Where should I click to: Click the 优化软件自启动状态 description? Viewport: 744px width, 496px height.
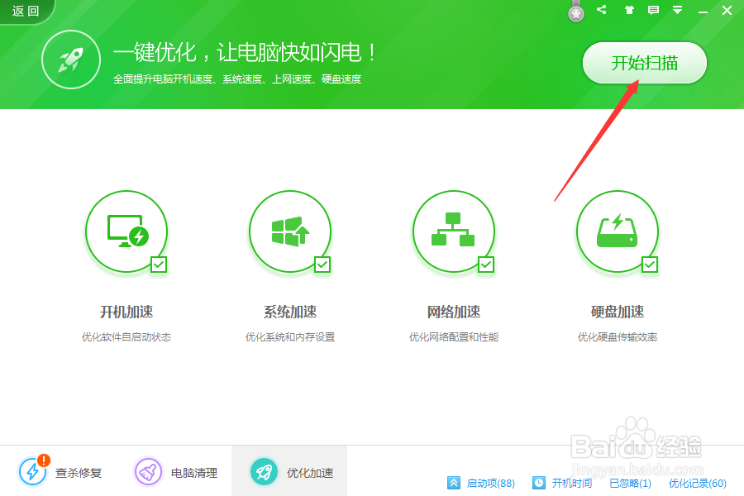tap(126, 337)
